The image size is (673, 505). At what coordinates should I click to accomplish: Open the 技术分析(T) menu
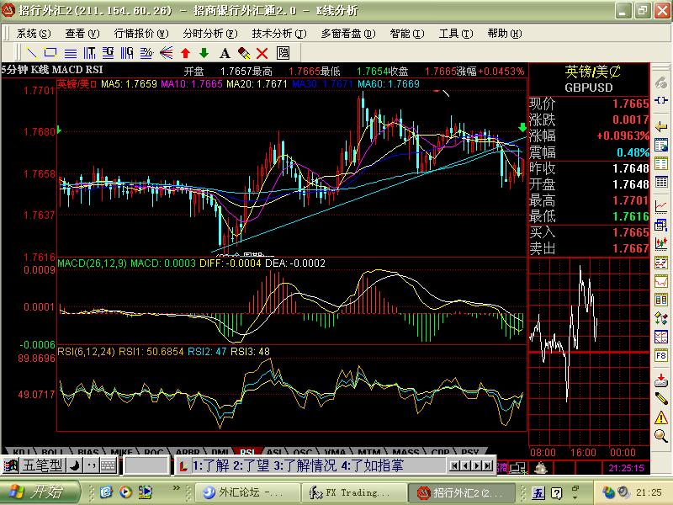pyautogui.click(x=279, y=34)
